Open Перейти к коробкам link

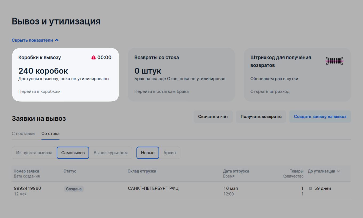pos(39,91)
